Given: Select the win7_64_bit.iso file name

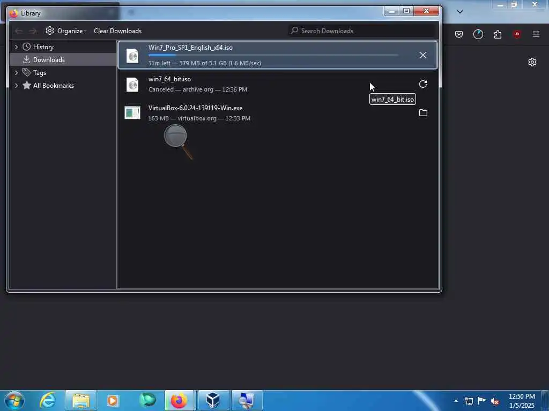Looking at the screenshot, I should click(169, 79).
